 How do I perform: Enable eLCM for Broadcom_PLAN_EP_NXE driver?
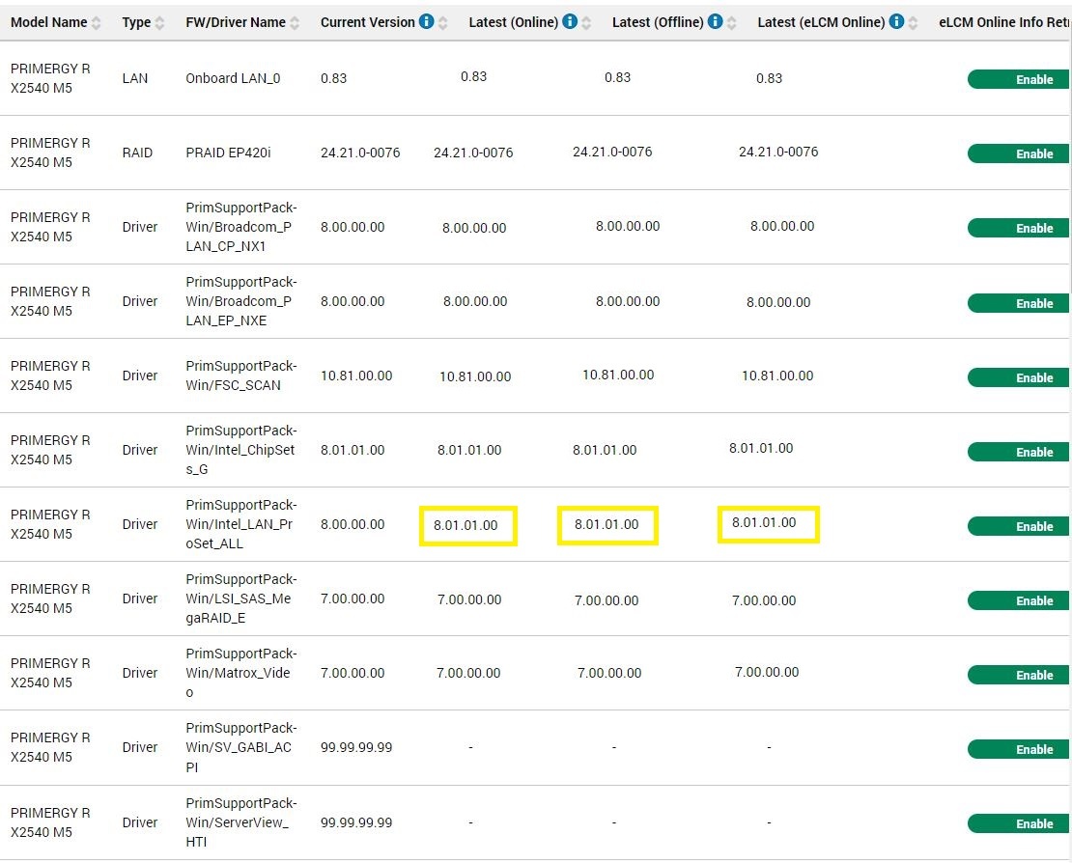1019,303
